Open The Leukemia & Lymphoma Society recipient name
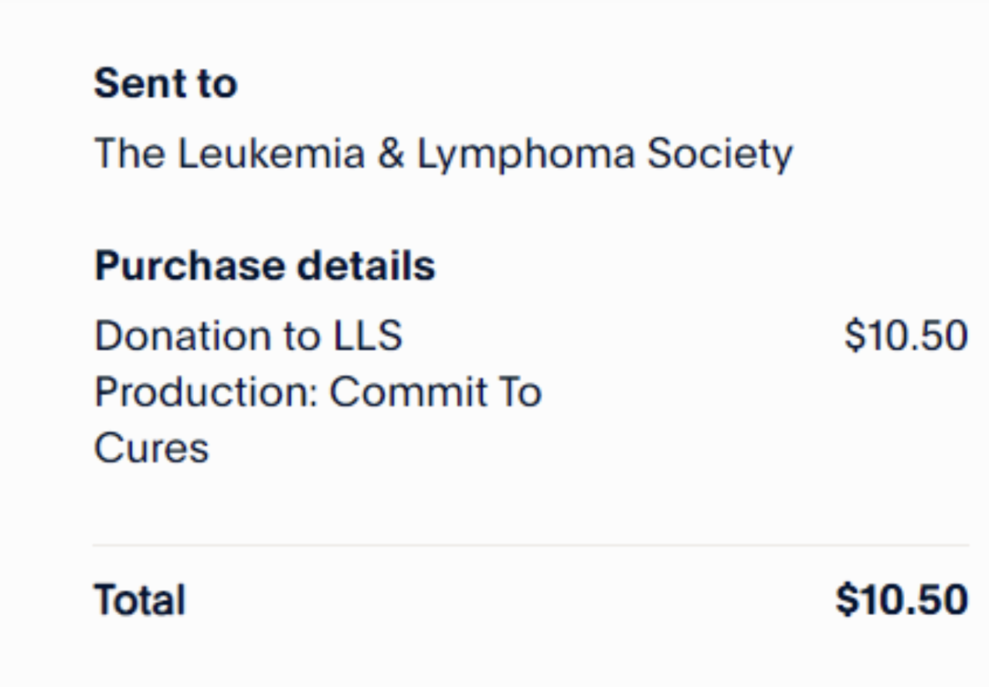 click(x=443, y=153)
